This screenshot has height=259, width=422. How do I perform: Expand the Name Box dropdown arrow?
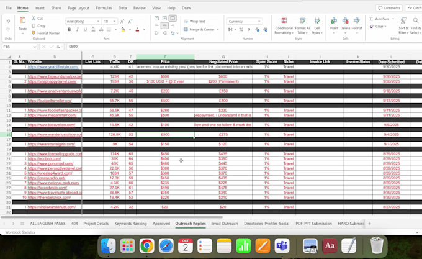[35, 47]
